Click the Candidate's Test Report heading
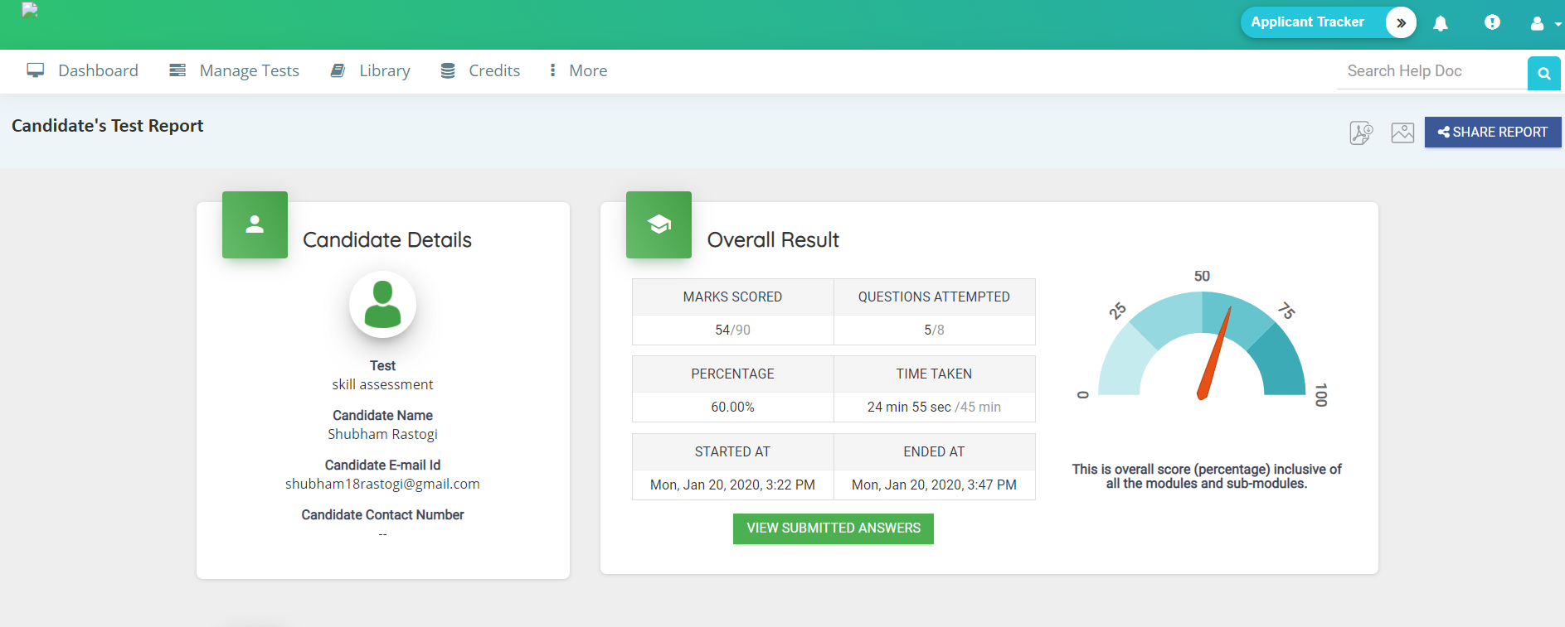This screenshot has width=1565, height=627. click(x=108, y=126)
